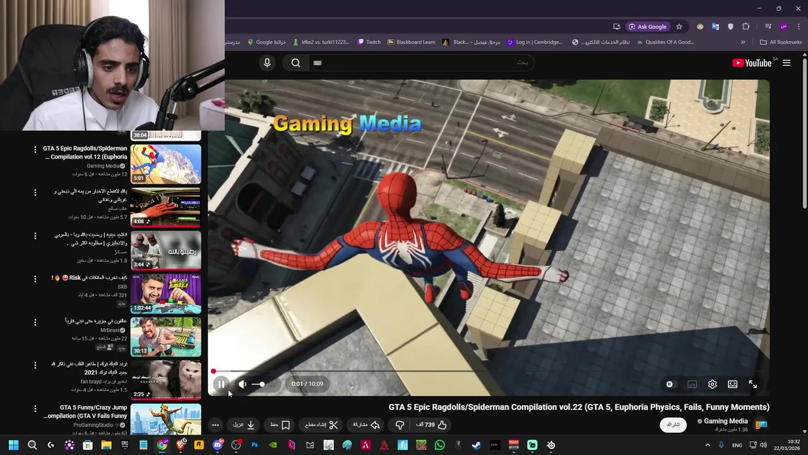Viewport: 808px width, 455px height.
Task: Open the Windows Start menu
Action: [x=14, y=446]
